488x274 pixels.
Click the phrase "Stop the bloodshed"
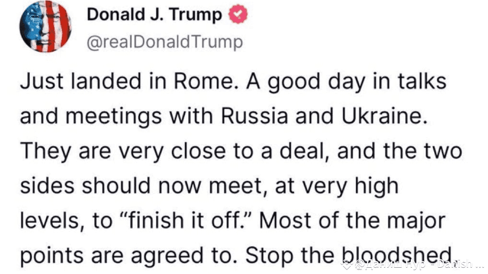[x=349, y=255]
